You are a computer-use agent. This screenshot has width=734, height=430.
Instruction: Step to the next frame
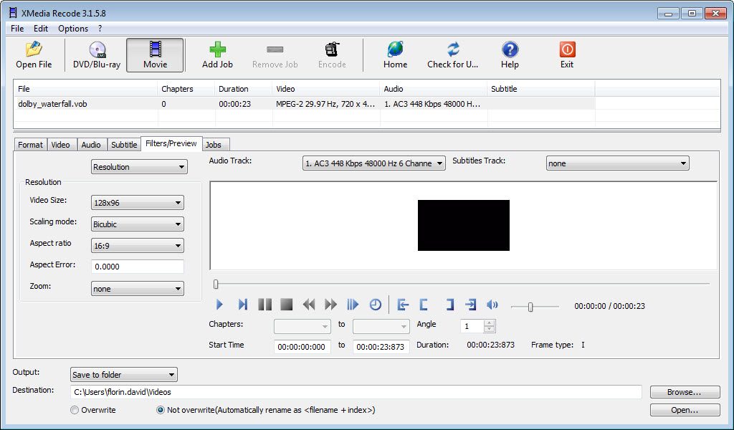[242, 305]
